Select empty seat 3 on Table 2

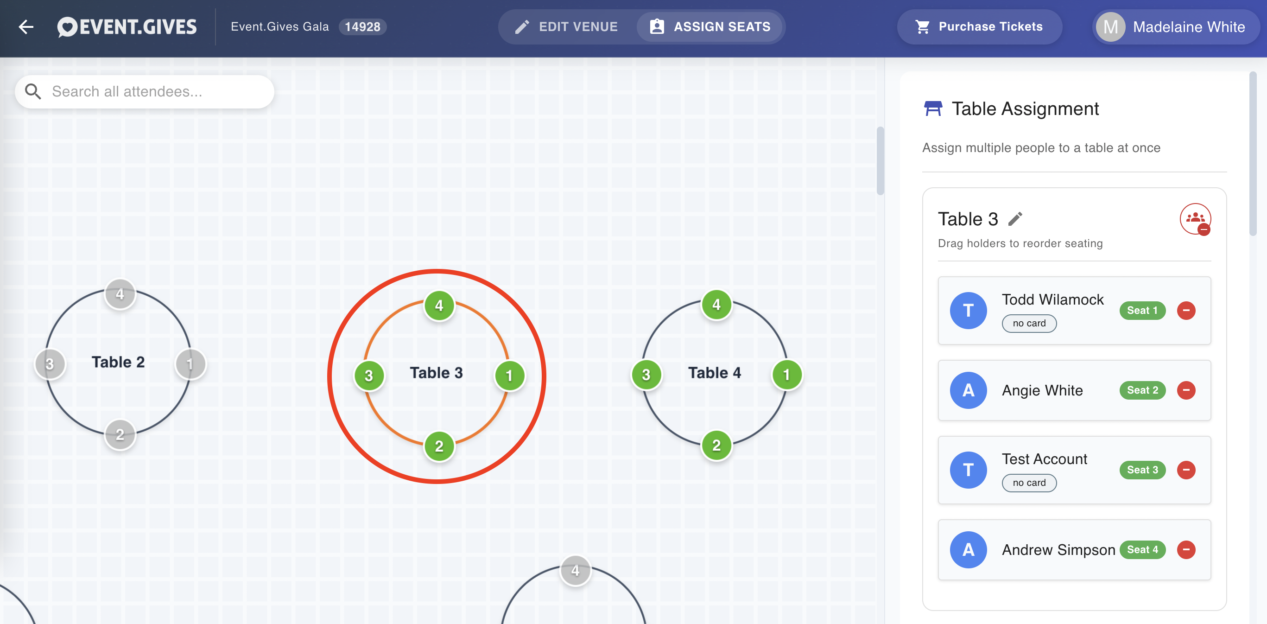click(x=50, y=364)
